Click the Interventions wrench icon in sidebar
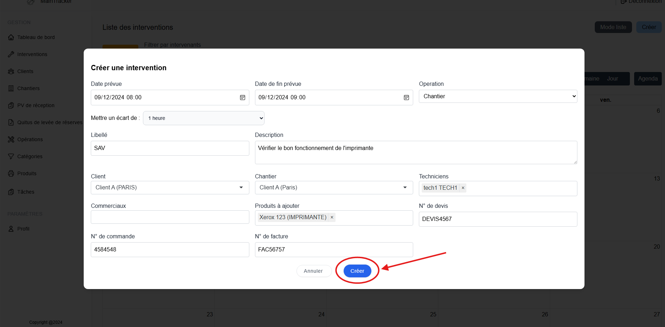 pos(11,54)
